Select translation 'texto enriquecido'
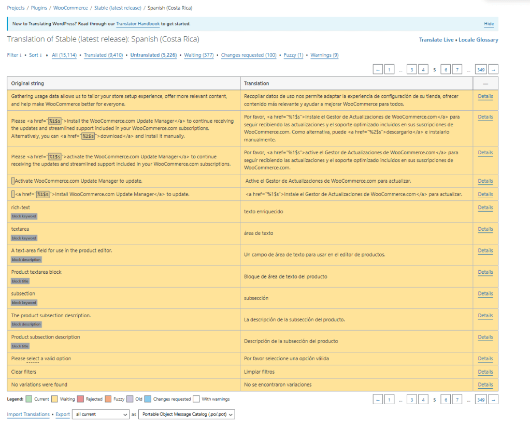 (x=264, y=212)
